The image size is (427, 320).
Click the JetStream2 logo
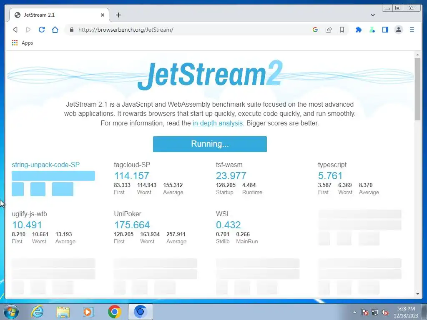coord(210,75)
